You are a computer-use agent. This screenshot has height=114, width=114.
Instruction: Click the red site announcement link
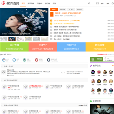[x=102, y=54]
